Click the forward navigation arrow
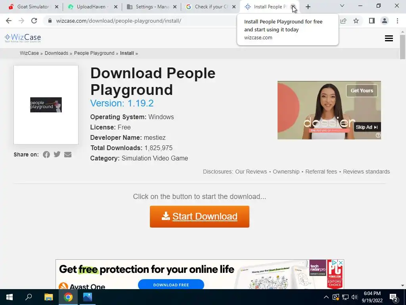 coord(21,21)
